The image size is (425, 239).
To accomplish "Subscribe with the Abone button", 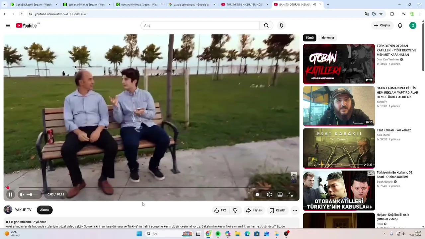I will (x=45, y=210).
